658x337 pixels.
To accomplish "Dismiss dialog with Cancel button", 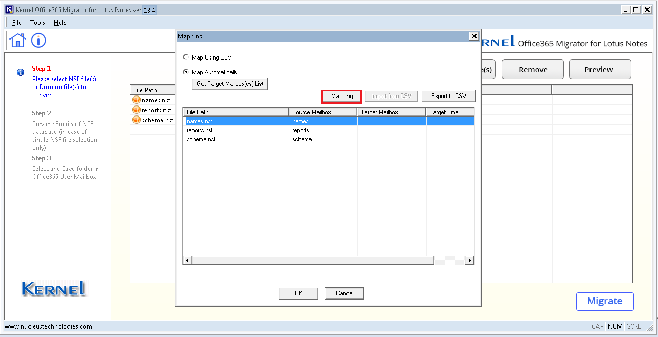I will pyautogui.click(x=345, y=293).
